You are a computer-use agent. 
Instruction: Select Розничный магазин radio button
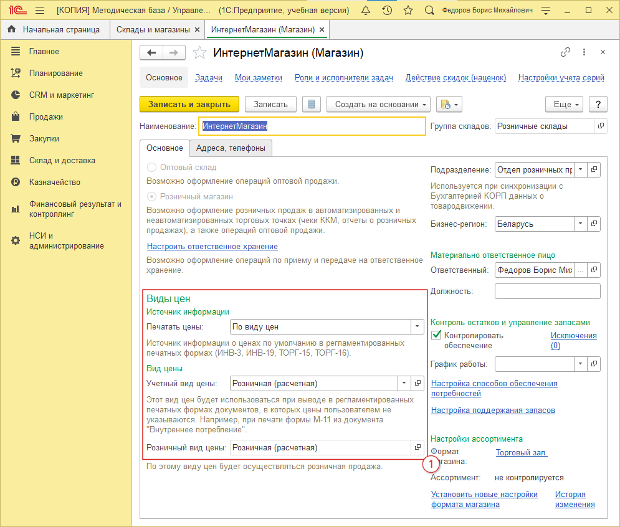[151, 196]
